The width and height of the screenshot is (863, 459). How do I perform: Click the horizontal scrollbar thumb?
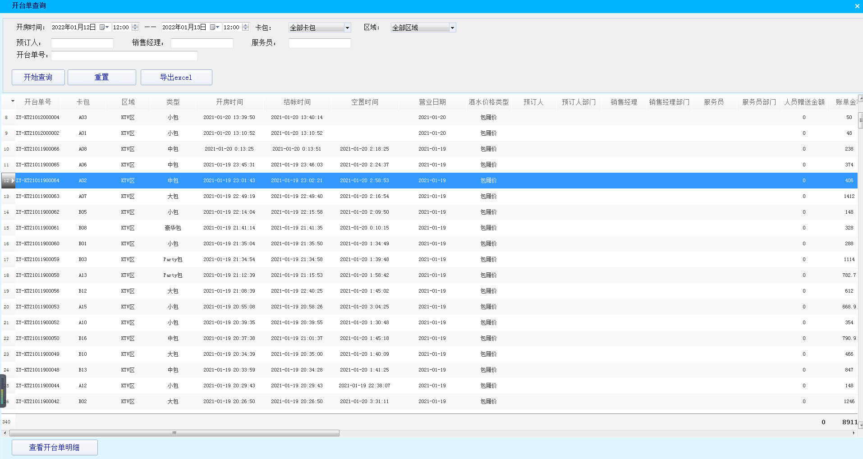(x=174, y=433)
